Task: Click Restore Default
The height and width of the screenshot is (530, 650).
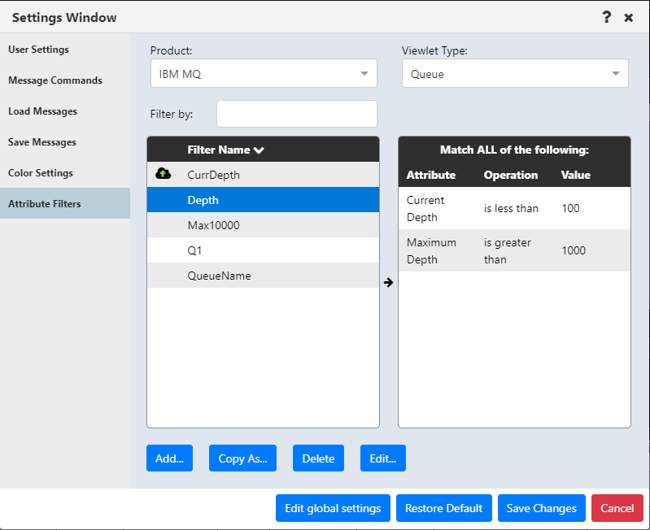Action: 444,508
